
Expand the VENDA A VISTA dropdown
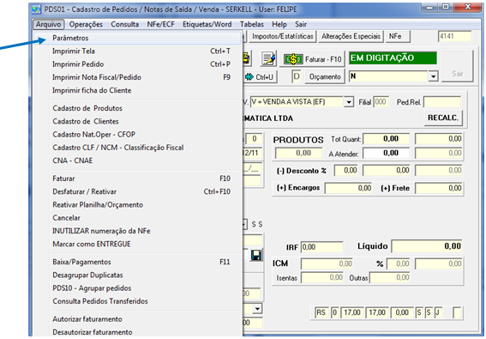tap(349, 102)
